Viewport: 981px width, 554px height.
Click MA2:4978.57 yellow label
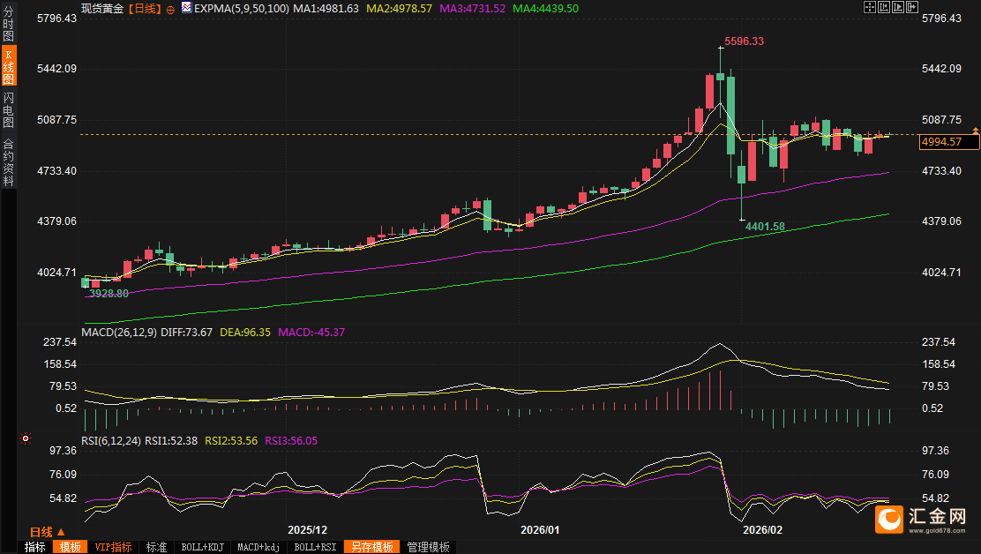coord(399,9)
